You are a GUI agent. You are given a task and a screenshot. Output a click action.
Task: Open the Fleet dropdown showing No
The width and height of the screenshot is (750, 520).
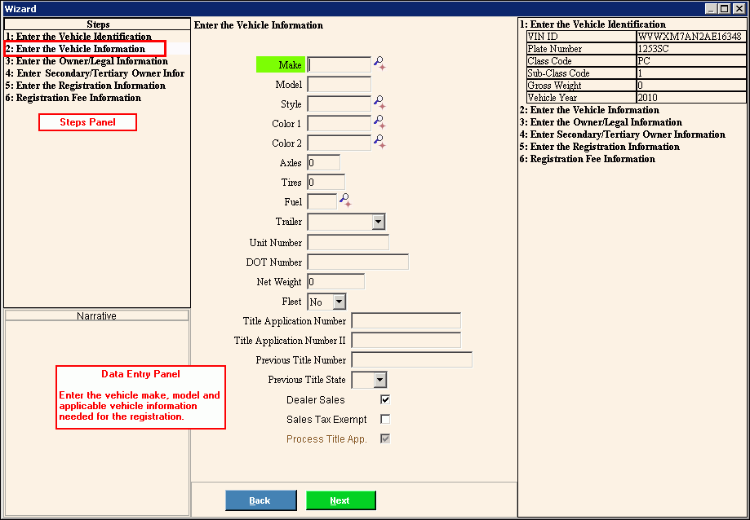point(339,302)
